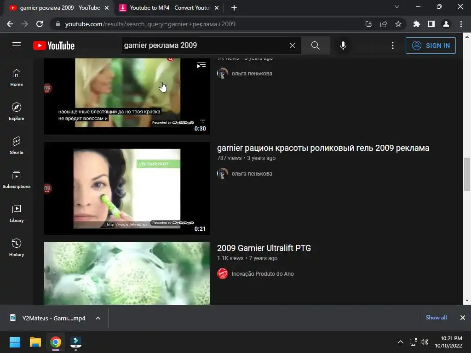Open Library in sidebar

tap(17, 213)
